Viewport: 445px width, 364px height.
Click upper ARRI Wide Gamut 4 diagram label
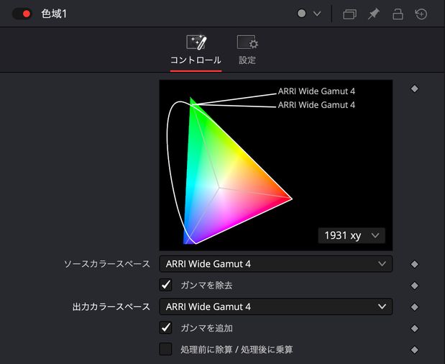[x=316, y=91]
